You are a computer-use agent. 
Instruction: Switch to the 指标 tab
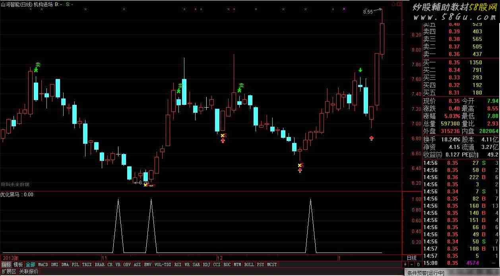pos(6,264)
